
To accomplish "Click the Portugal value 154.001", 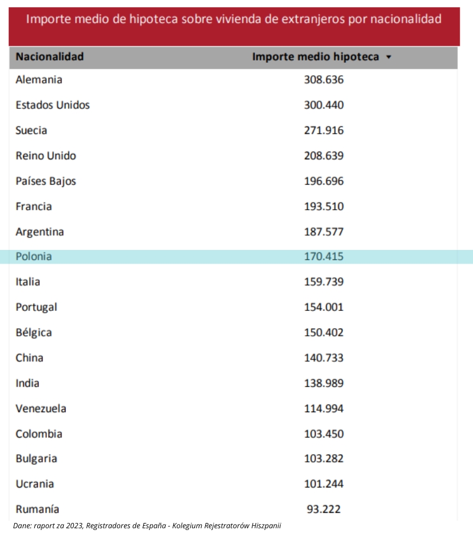I will (323, 307).
